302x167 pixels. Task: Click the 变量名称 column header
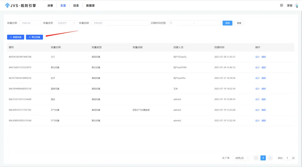coord(56,47)
